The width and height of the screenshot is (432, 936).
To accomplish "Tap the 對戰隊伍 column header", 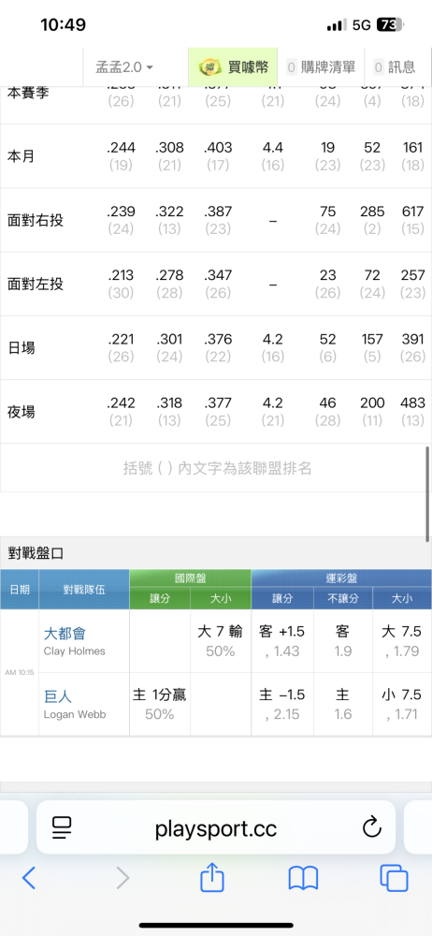I will point(84,589).
